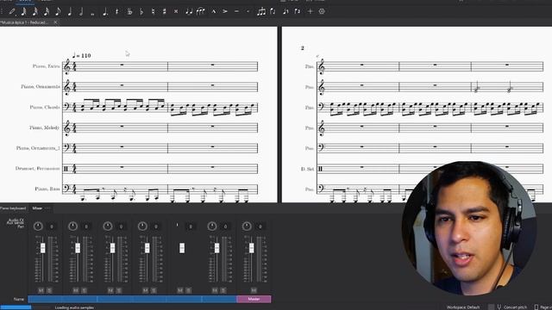Mute the third mixer channel
This screenshot has width=552, height=310.
(x=110, y=290)
